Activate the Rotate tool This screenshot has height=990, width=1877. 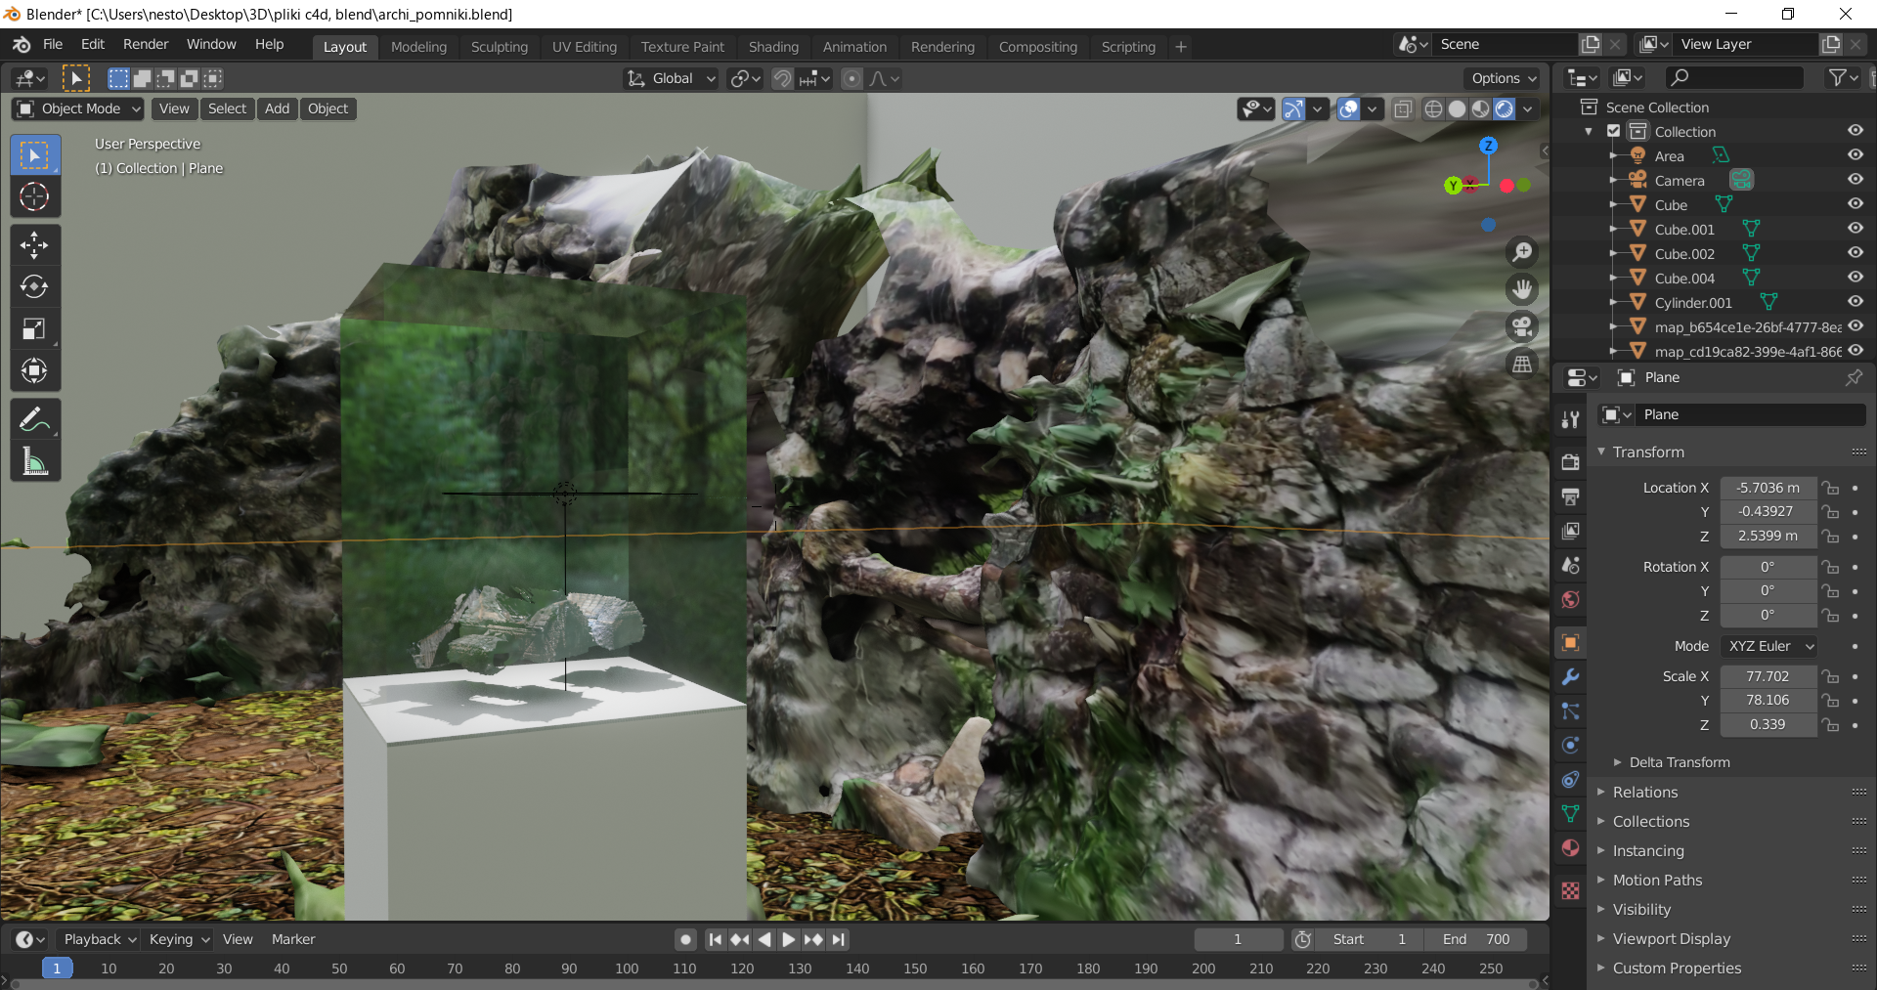[x=34, y=286]
